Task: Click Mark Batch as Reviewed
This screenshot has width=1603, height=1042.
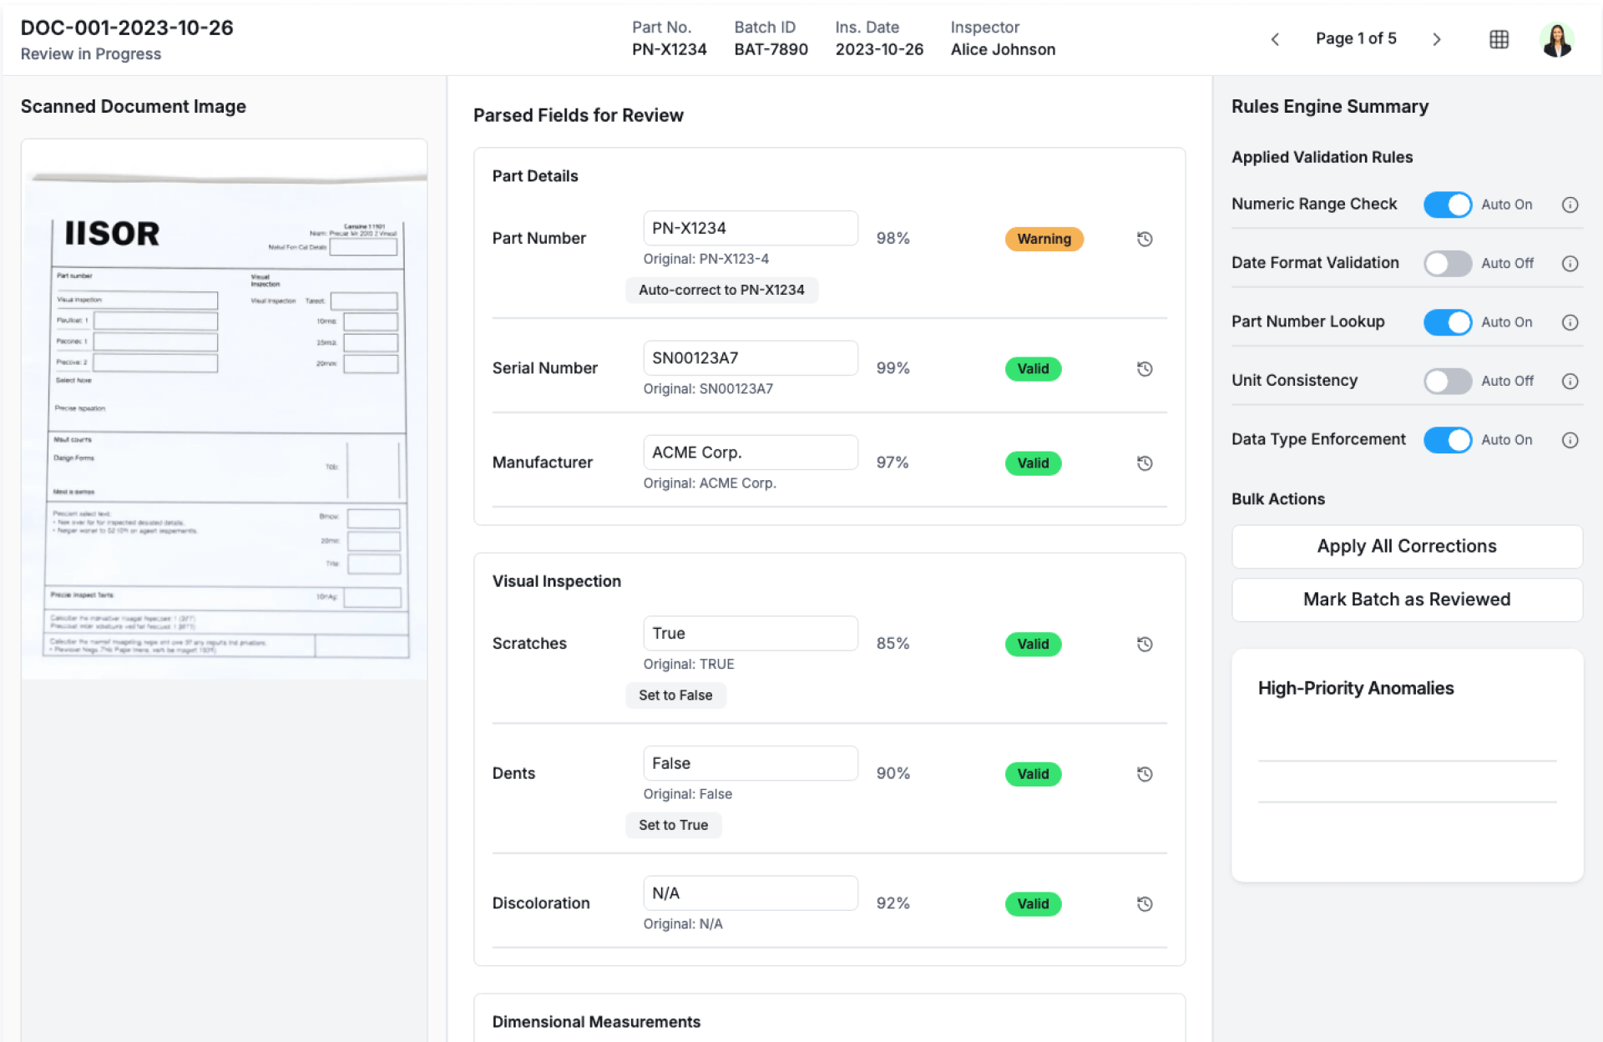Action: (1407, 599)
